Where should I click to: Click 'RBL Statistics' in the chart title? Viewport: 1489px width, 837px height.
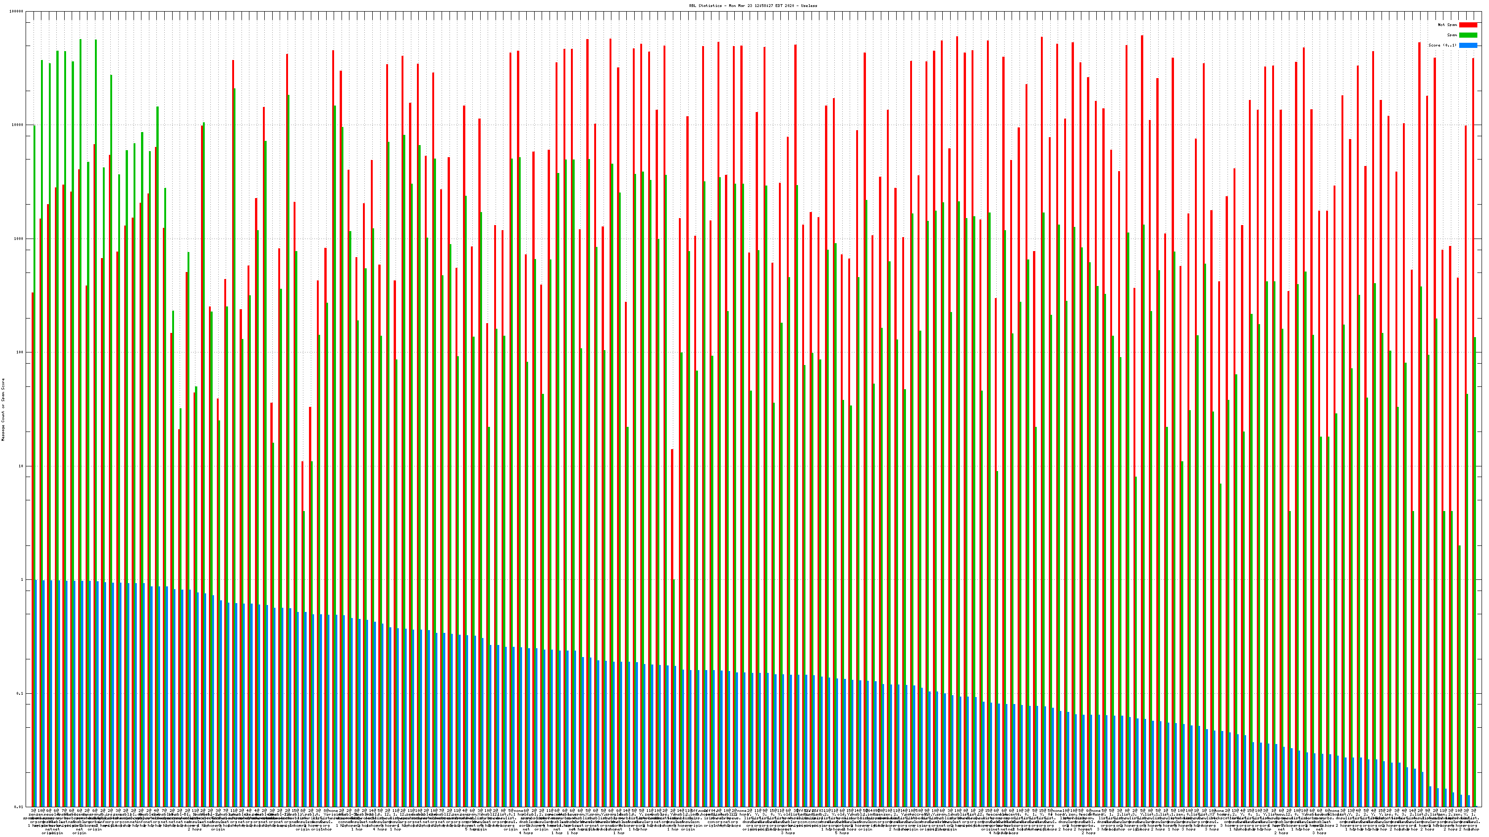705,5
